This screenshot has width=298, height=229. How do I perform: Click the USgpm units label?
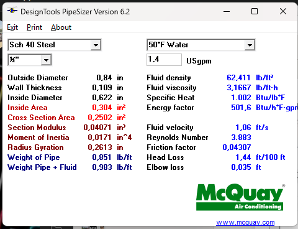click(x=199, y=61)
